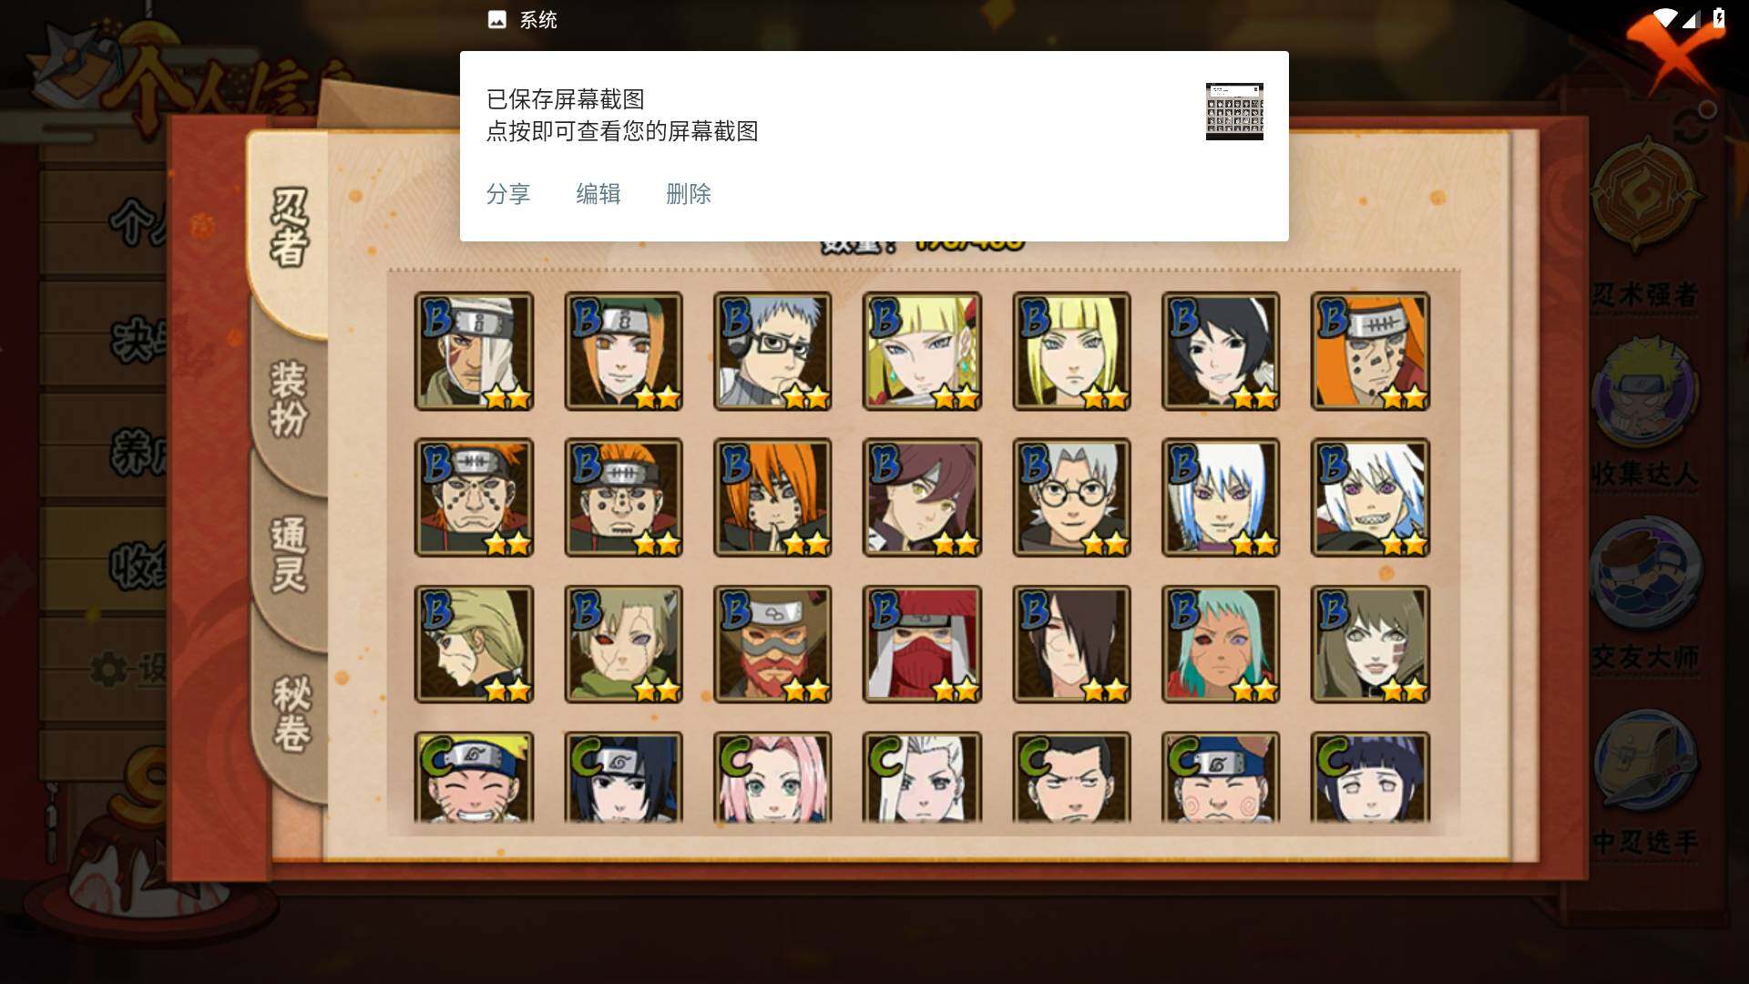Open the saved screenshot thumbnail preview
The width and height of the screenshot is (1749, 984).
(x=1234, y=111)
